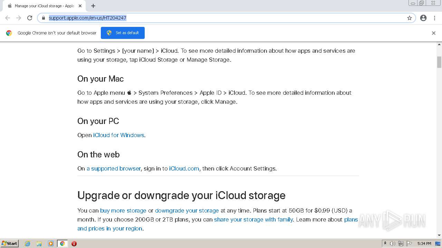Open Windows Explorer folder in taskbar
The width and height of the screenshot is (442, 248).
[39, 244]
